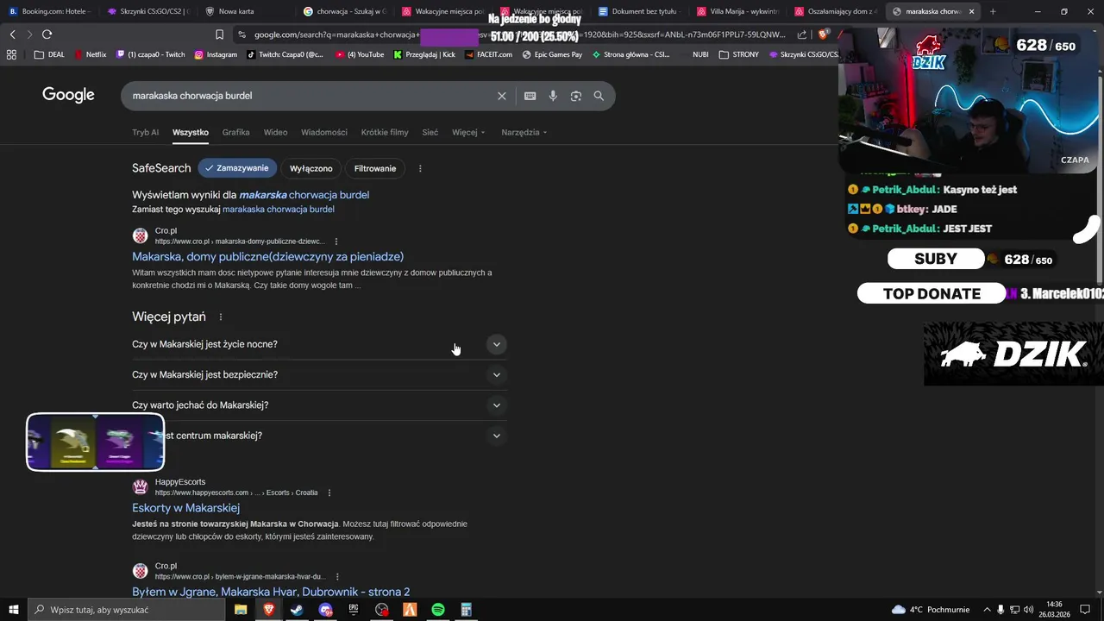Open the Narzędzia tools dropdown
The width and height of the screenshot is (1104, 621).
pyautogui.click(x=524, y=132)
